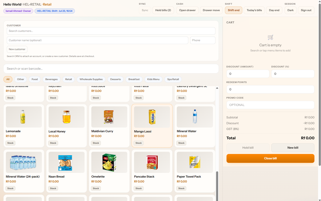Select the Maldivian Curry product image
The image size is (321, 201).
coord(109,117)
